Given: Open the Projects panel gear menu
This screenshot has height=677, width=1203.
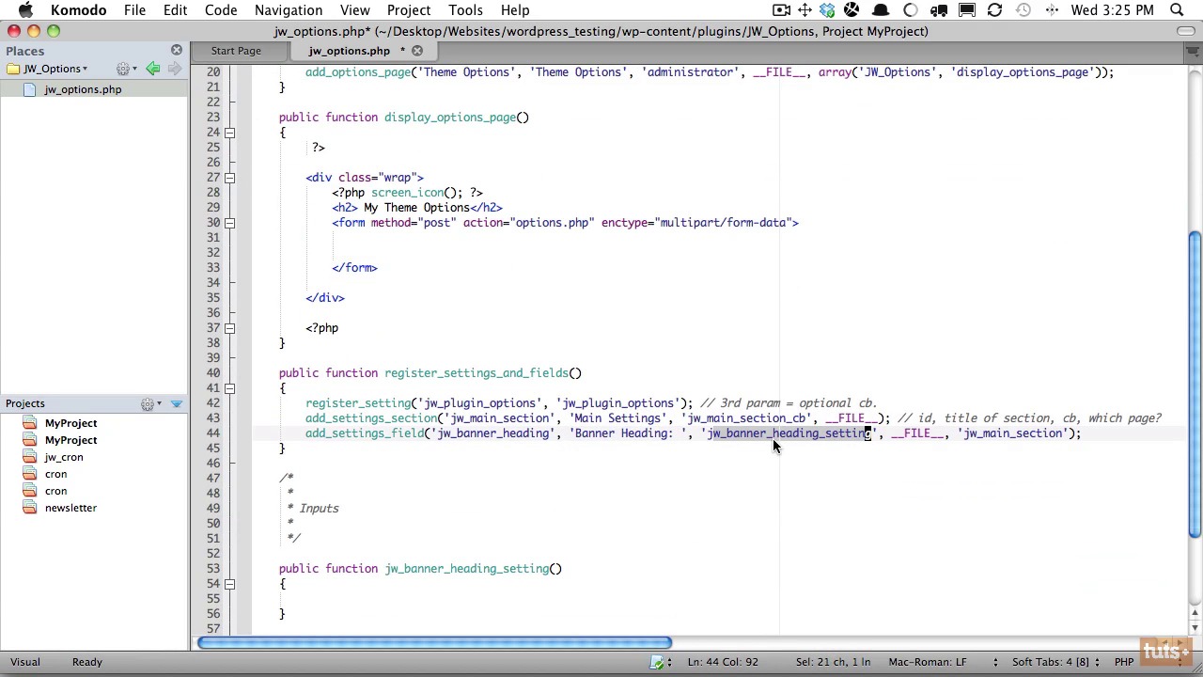Looking at the screenshot, I should pyautogui.click(x=148, y=403).
